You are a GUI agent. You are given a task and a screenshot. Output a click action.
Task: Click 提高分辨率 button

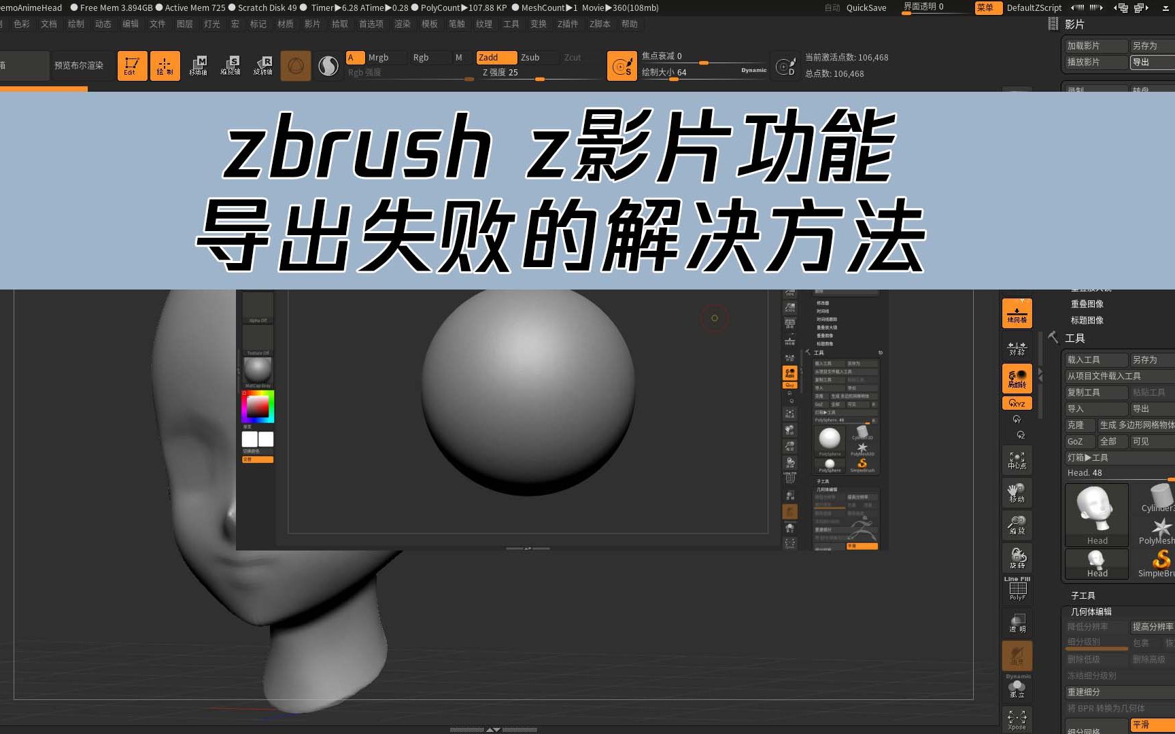coord(1152,627)
